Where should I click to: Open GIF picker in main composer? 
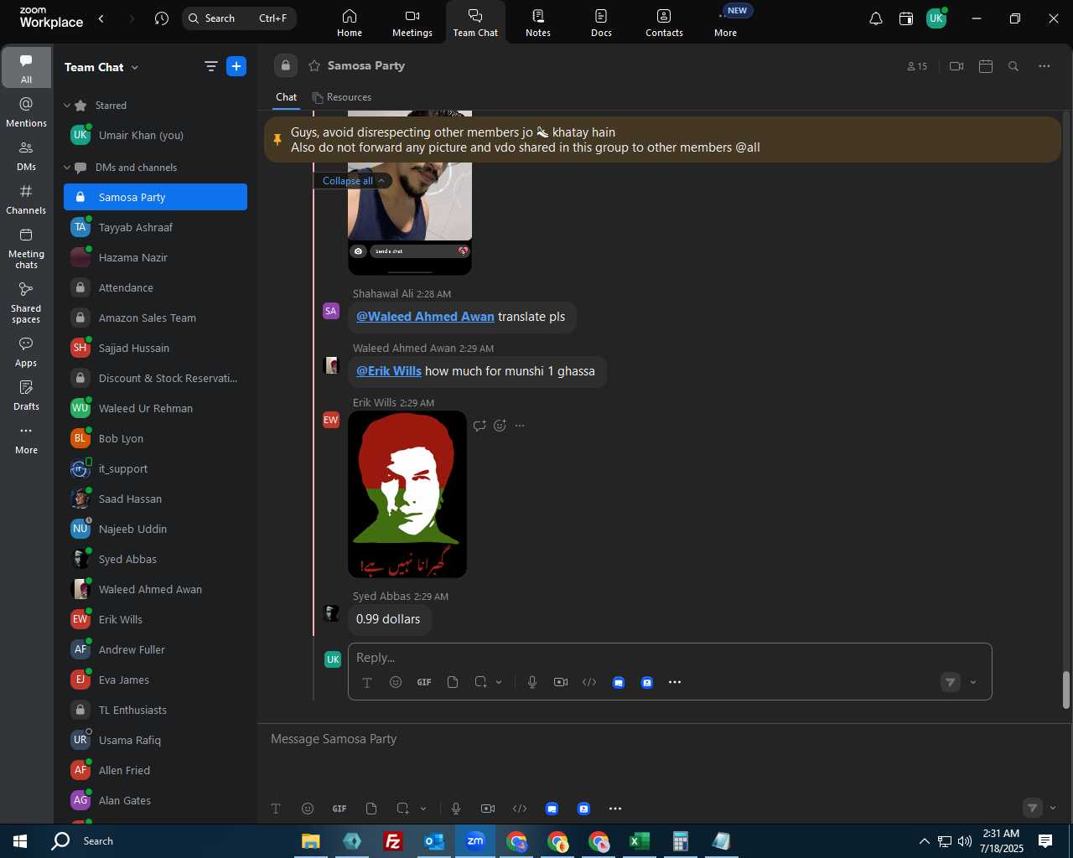point(340,809)
